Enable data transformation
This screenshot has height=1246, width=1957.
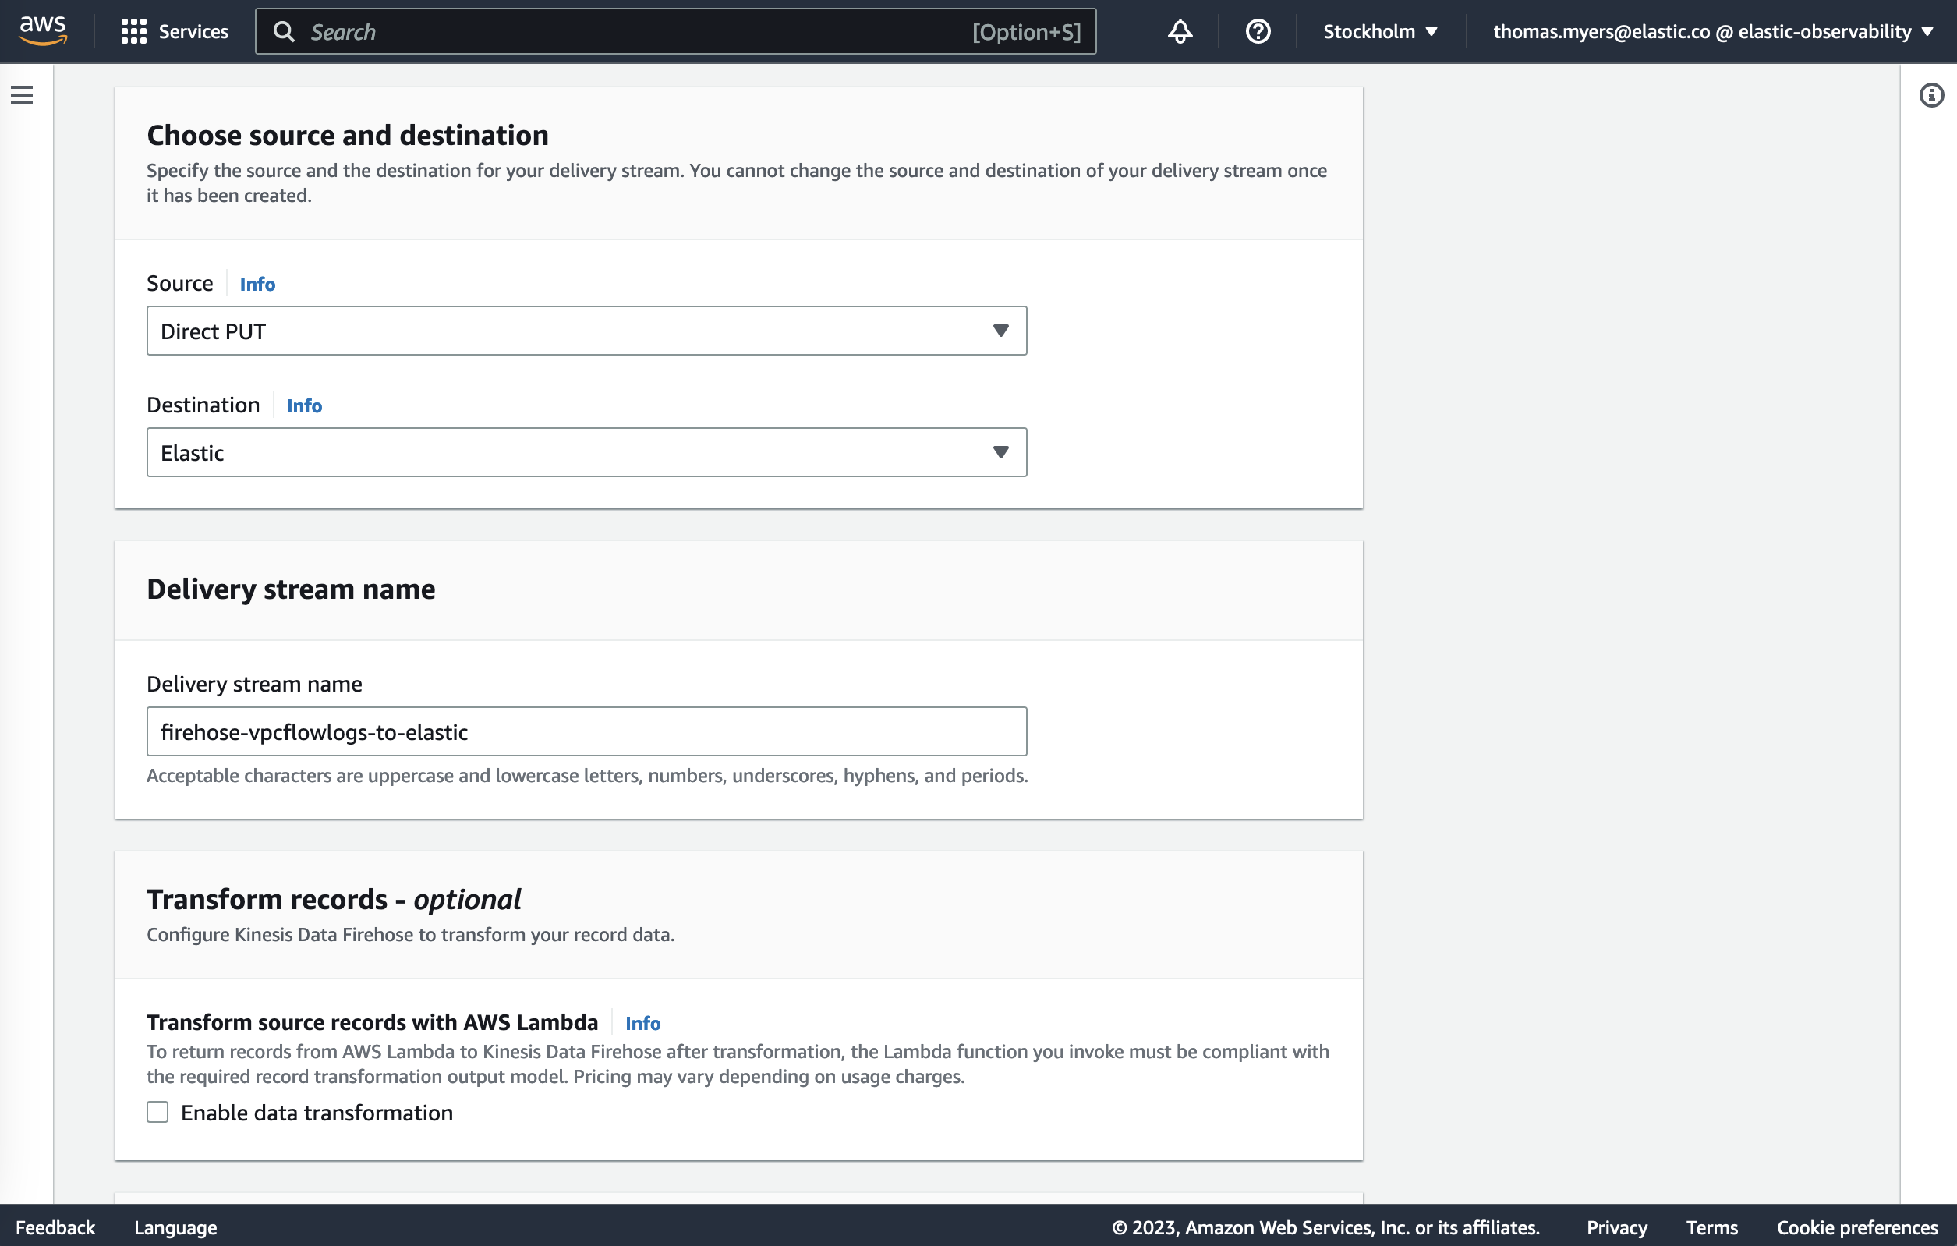[157, 1112]
